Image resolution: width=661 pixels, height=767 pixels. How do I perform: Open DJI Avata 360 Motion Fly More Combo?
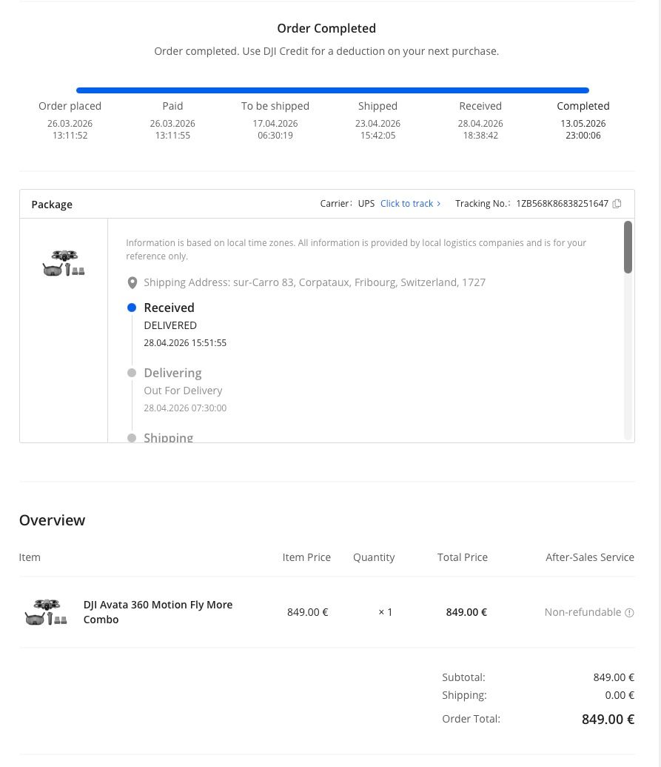158,612
